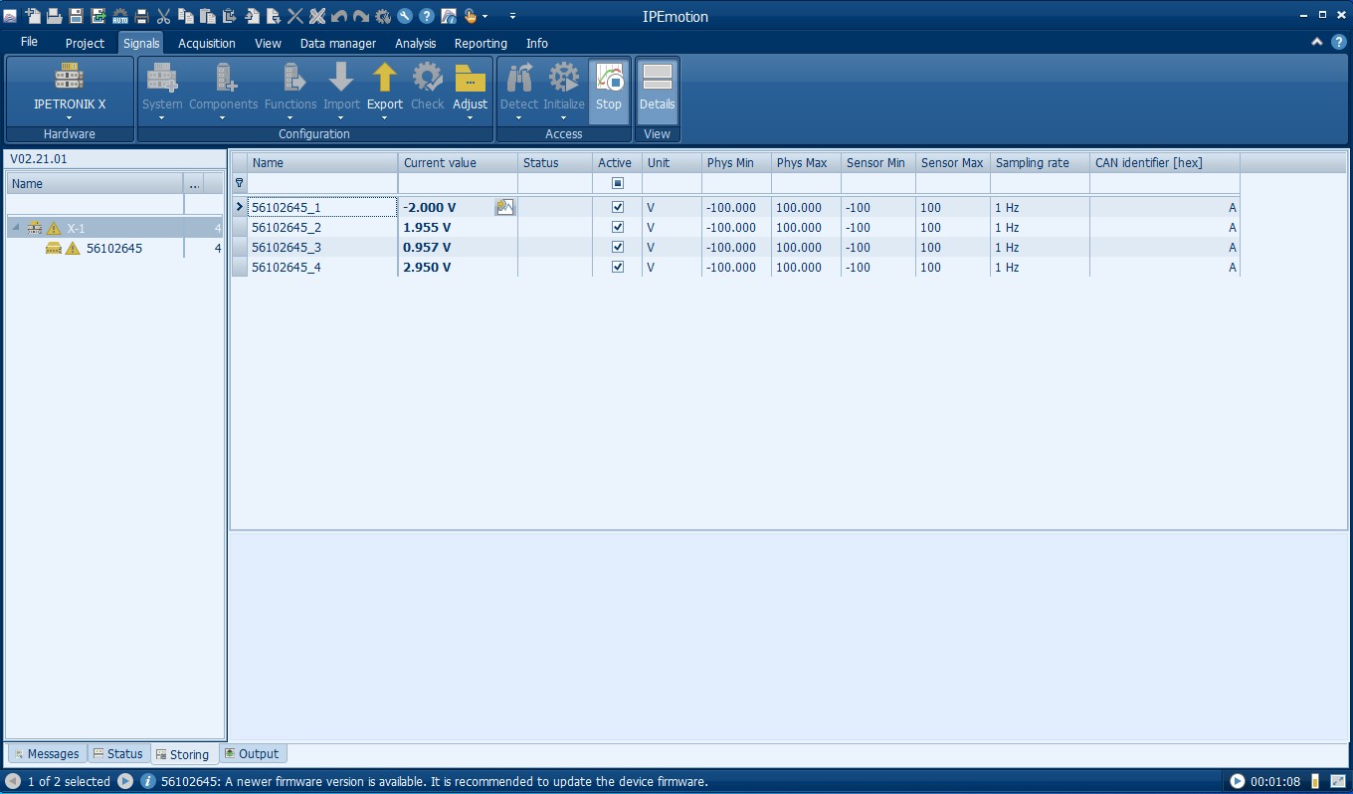Sort by the Current value column header
Screen dimensions: 1353x794
(458, 162)
